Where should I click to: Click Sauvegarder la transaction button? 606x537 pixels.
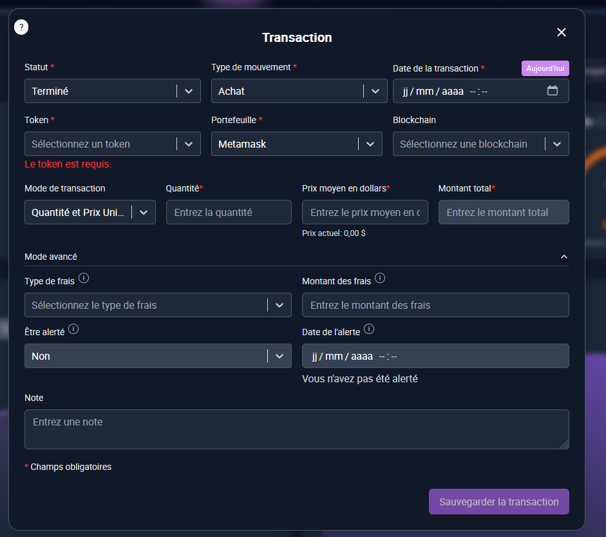498,502
